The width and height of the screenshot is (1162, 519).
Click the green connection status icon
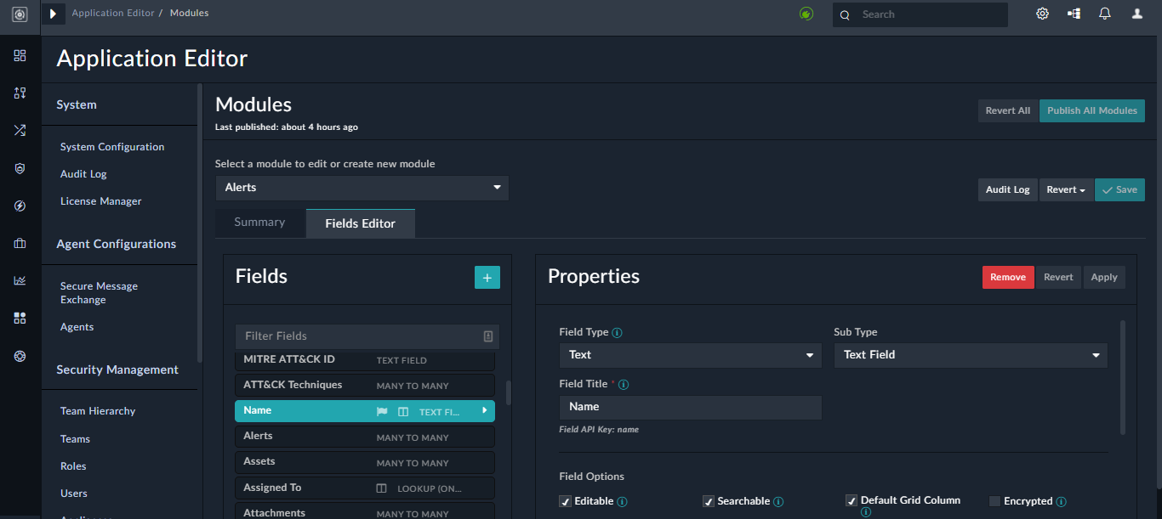(806, 14)
